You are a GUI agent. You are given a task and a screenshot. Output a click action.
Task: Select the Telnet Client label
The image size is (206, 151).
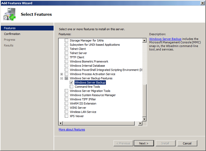click(78, 49)
